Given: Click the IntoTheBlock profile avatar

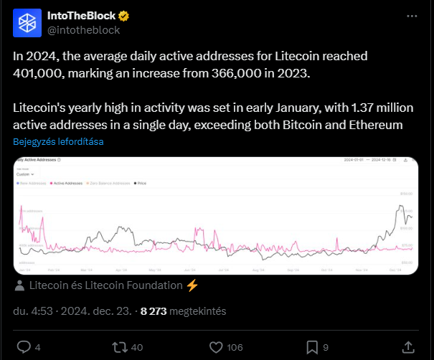Looking at the screenshot, I should [27, 23].
